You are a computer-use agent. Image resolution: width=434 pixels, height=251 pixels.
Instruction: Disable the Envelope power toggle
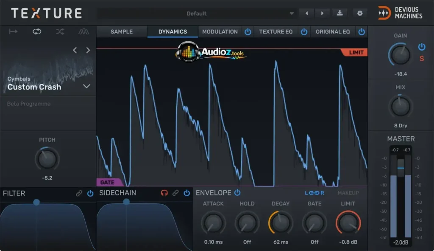click(x=237, y=193)
